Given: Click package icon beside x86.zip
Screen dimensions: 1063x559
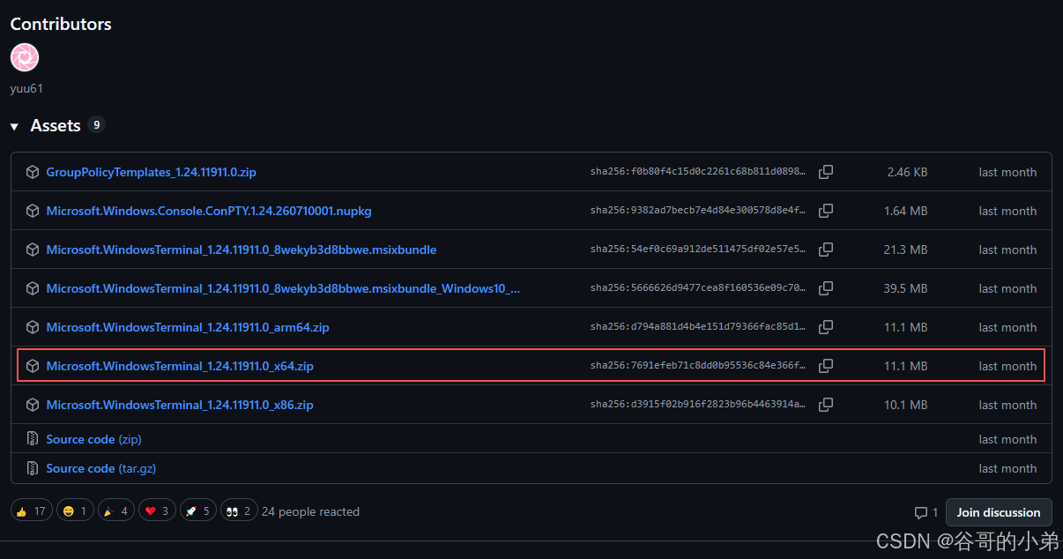Looking at the screenshot, I should (33, 405).
